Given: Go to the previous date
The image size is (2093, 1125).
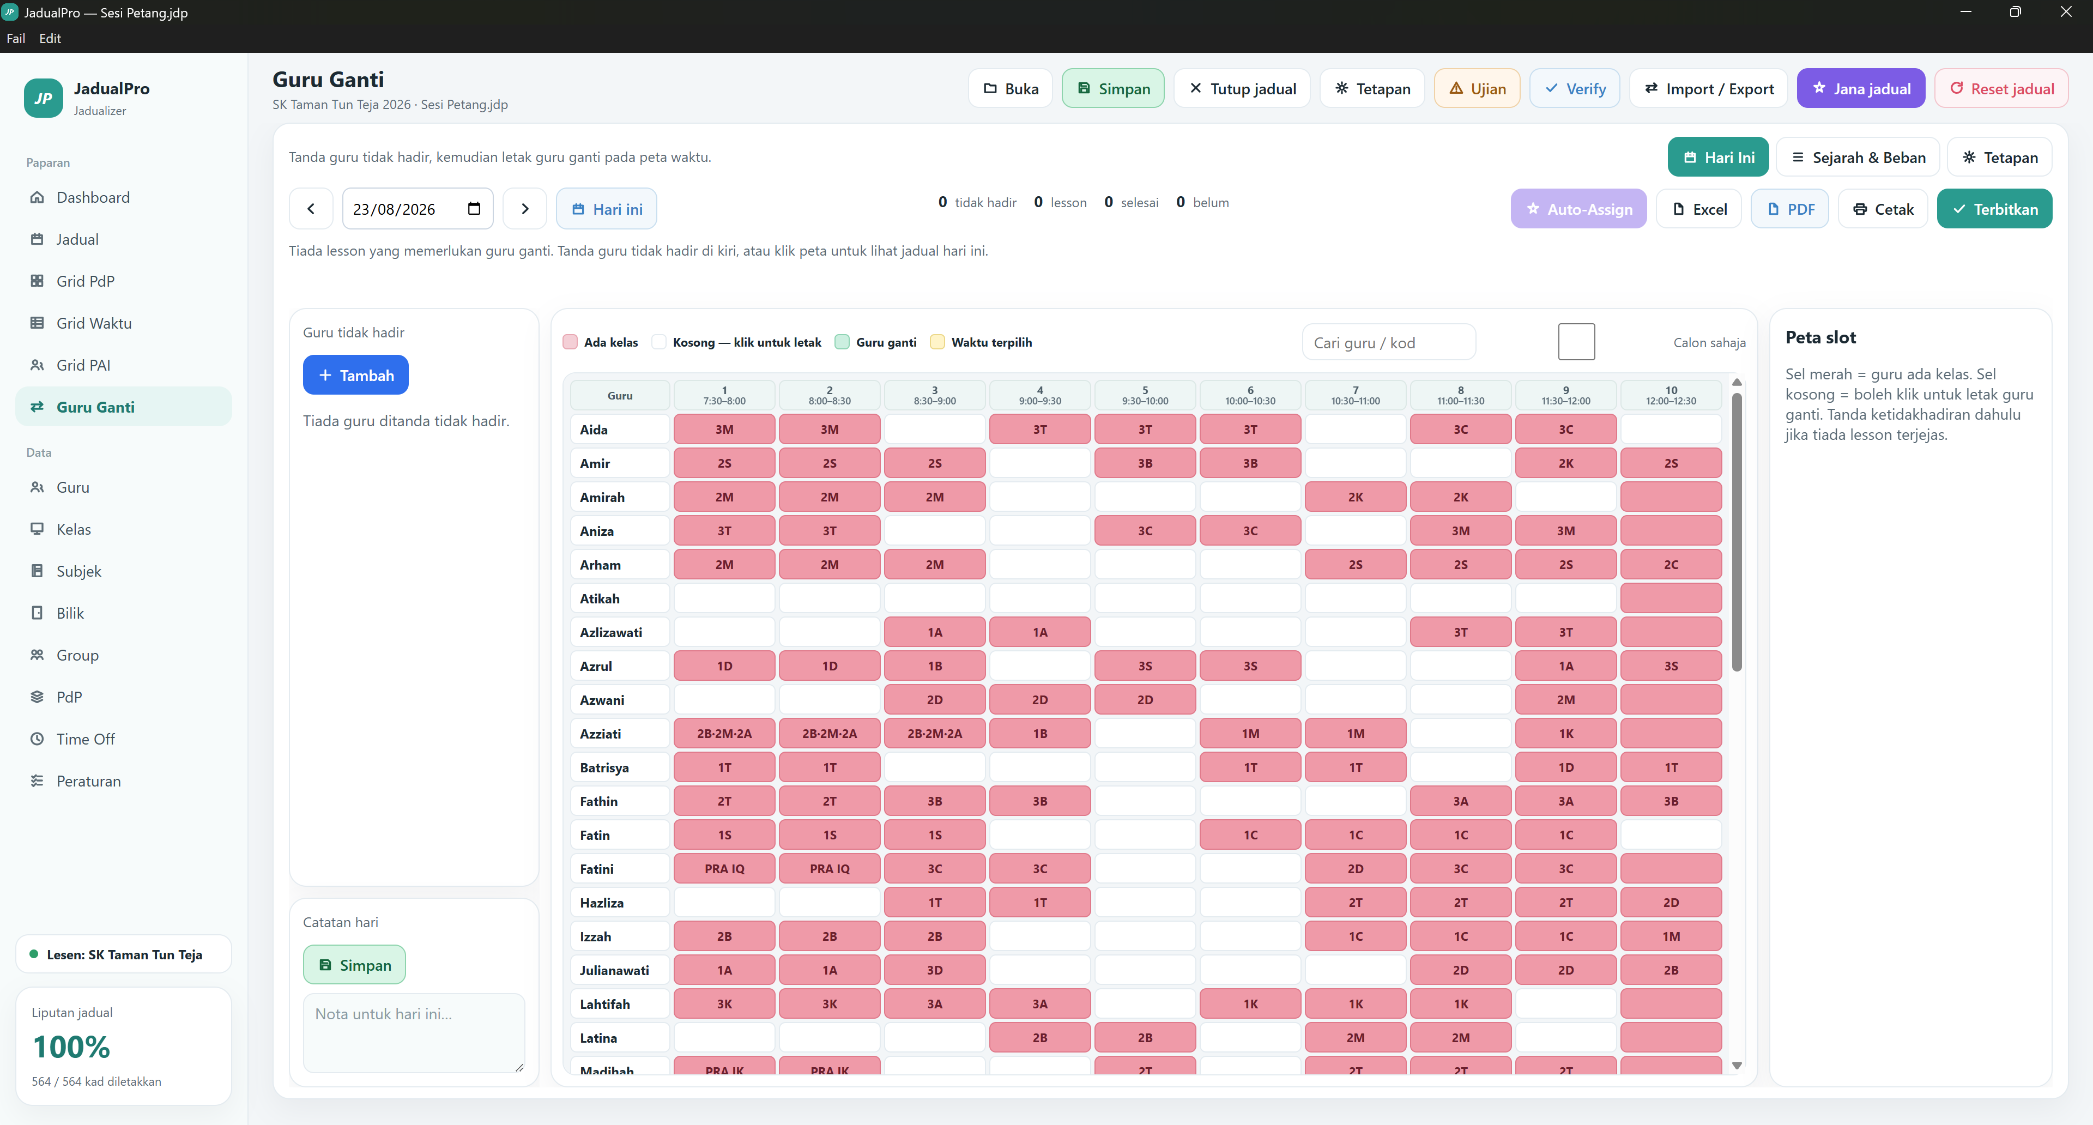Looking at the screenshot, I should [311, 209].
